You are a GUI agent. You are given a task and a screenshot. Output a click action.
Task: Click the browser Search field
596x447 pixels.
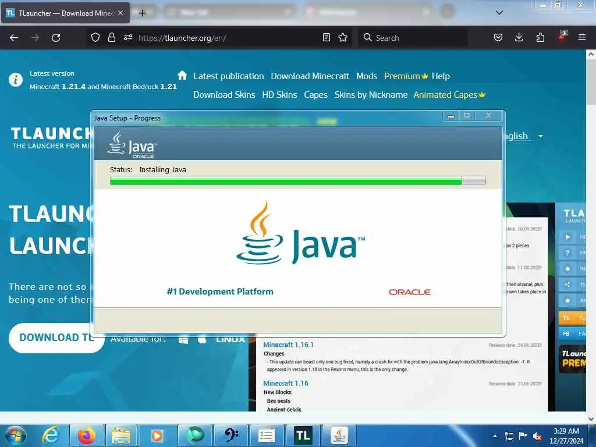413,38
